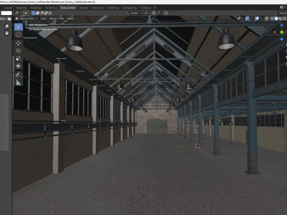Select the Move tool
This screenshot has height=215, width=287.
18,43
